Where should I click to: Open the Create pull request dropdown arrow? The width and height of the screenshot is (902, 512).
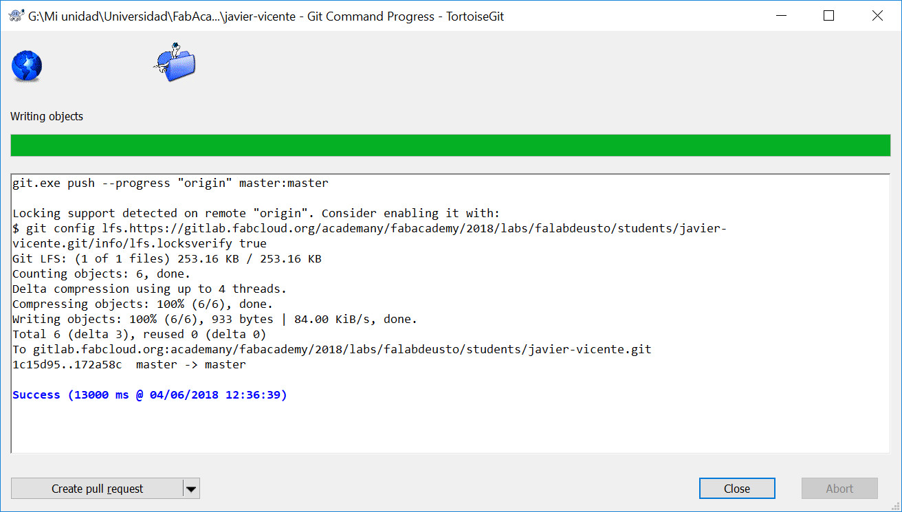pyautogui.click(x=192, y=489)
